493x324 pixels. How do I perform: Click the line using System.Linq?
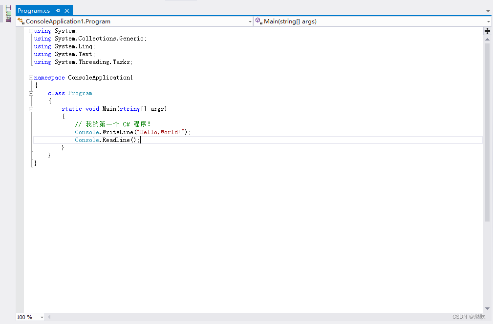[x=64, y=46]
